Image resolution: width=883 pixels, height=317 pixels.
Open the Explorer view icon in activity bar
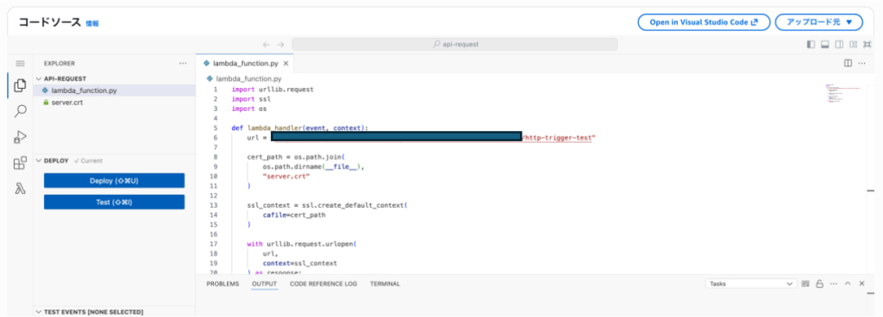[x=20, y=85]
